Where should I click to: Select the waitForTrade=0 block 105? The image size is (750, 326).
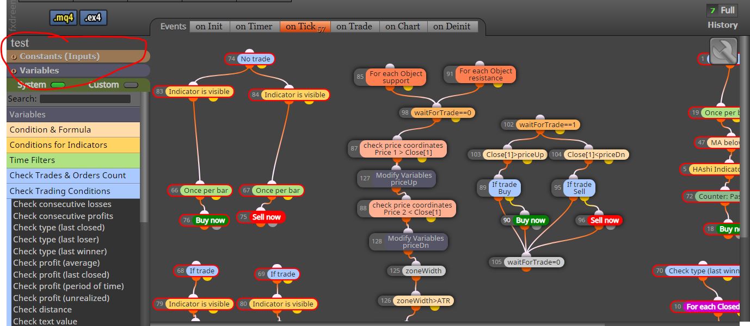coord(526,262)
